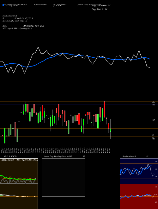
Task: Click the 'MACD: 6.19, 6.33, -0.14' readout
Action: [14, 21]
